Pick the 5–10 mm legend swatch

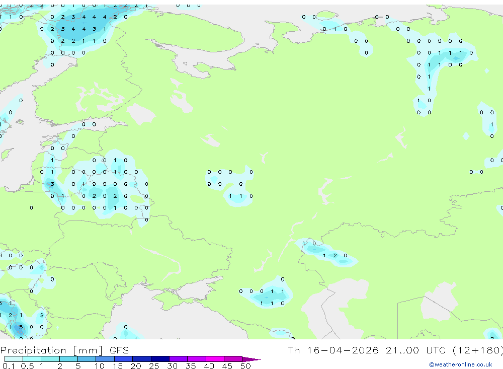coord(87,359)
